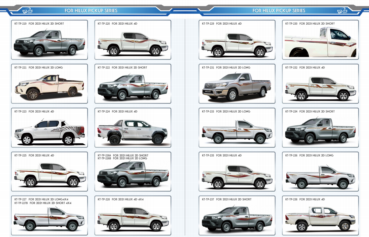Click the 'KT-TP-227B' 2D SHORT 4X4 label line
Image resolution: width=369 pixels, height=237 pixels.
coord(43,203)
